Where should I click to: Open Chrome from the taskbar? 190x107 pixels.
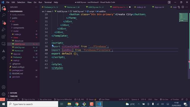77,104
